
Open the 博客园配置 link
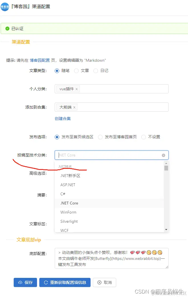coord(40,61)
